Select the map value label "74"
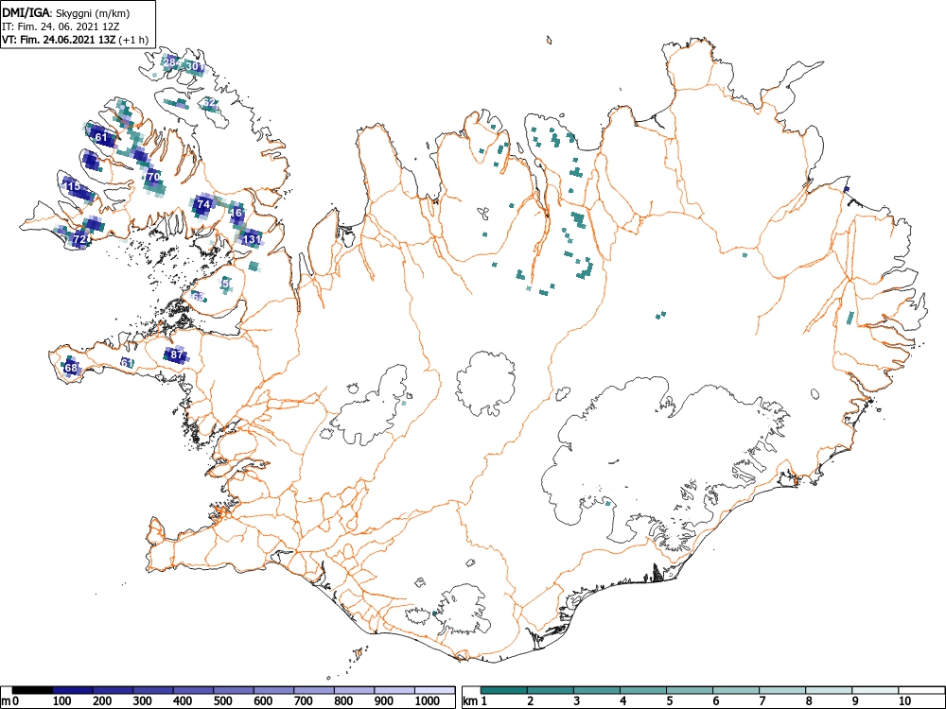This screenshot has width=946, height=709. coord(204,204)
